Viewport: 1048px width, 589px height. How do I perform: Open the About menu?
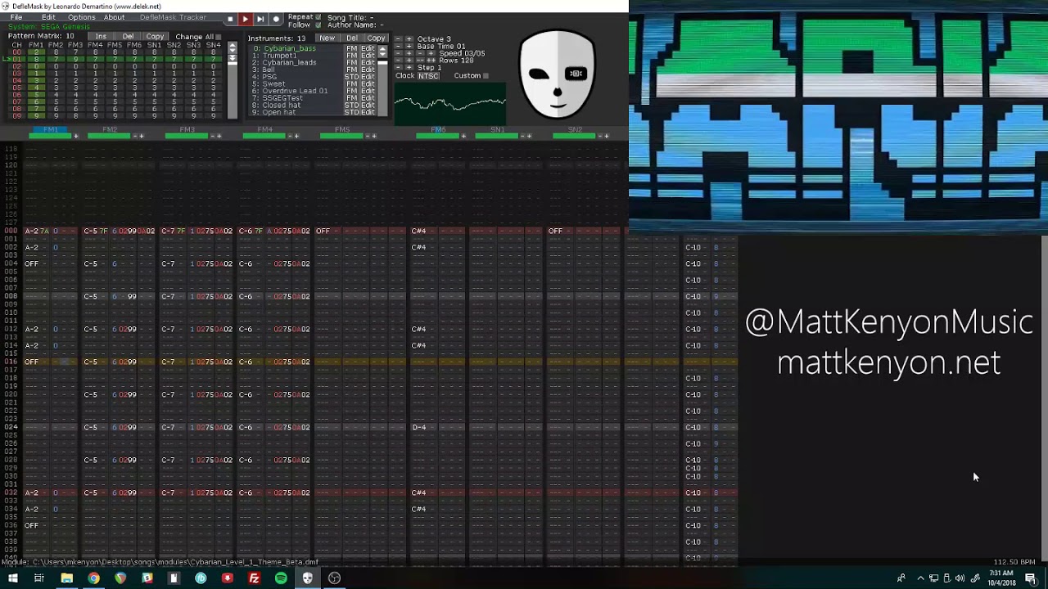tap(115, 17)
